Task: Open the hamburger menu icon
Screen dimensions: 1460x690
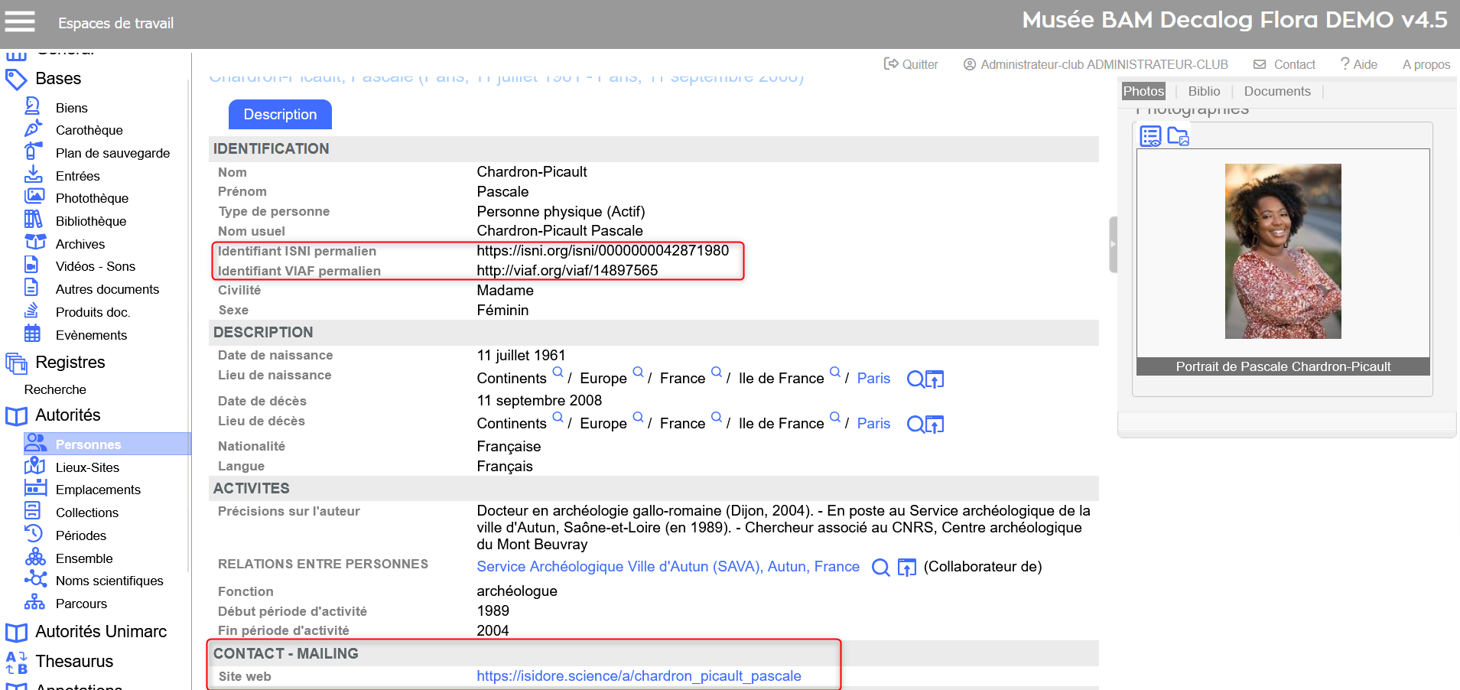Action: click(20, 21)
